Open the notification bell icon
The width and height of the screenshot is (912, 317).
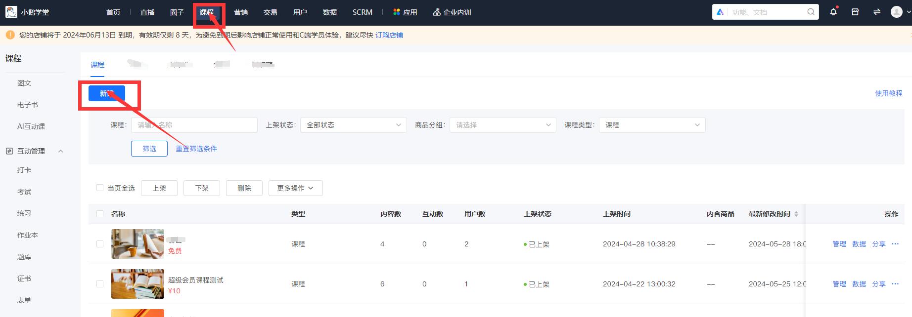833,12
